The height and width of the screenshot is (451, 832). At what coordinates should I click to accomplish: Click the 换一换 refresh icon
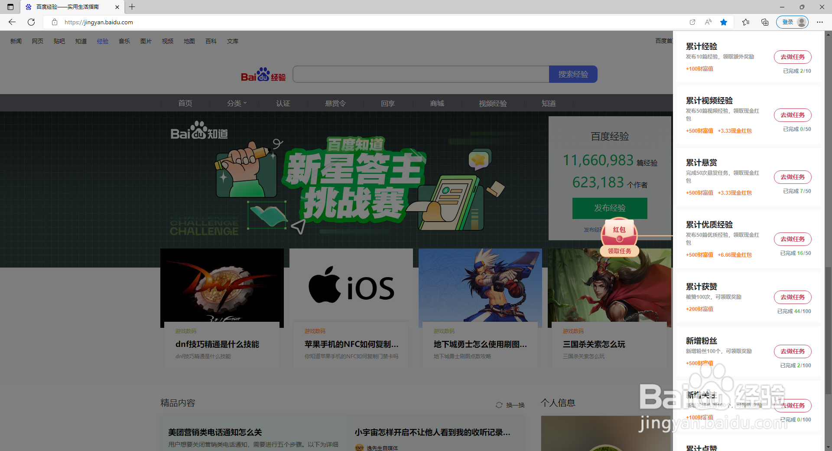499,405
